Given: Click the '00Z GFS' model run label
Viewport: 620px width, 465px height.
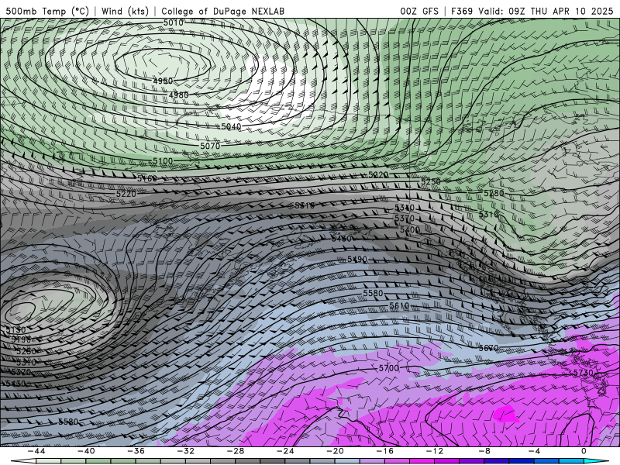Looking at the screenshot, I should tap(419, 11).
